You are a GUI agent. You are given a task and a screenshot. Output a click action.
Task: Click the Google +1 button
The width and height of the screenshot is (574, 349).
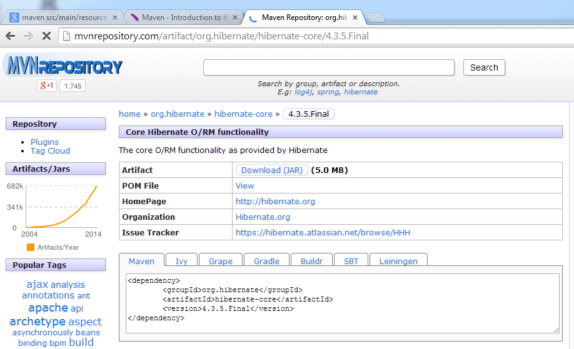pyautogui.click(x=47, y=86)
